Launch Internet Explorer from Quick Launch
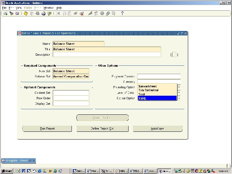Viewport: 232px width, 174px height. coord(40,171)
